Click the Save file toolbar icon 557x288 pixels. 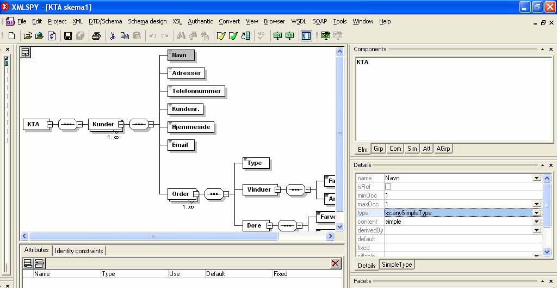(68, 36)
